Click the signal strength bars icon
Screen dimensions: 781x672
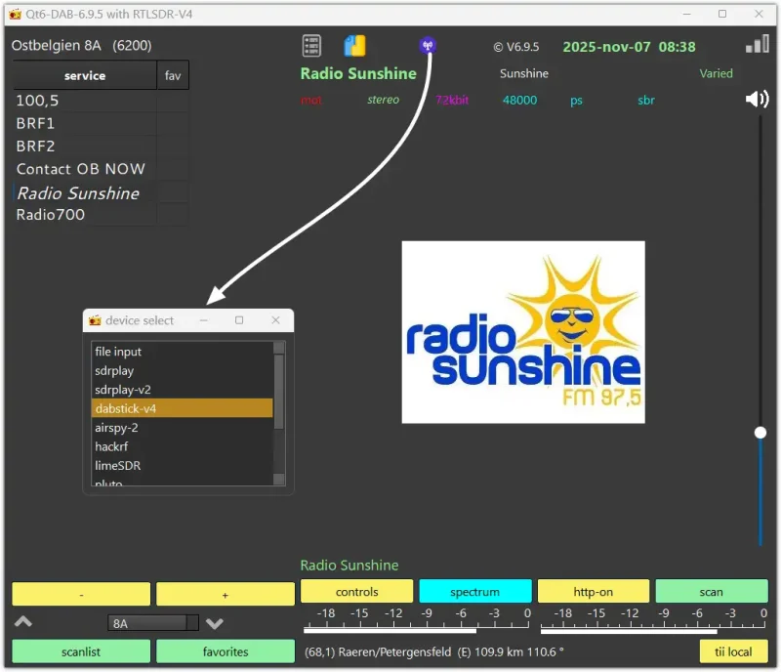(757, 45)
